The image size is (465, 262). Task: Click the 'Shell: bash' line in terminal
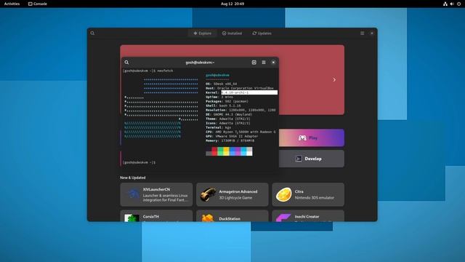pyautogui.click(x=223, y=106)
